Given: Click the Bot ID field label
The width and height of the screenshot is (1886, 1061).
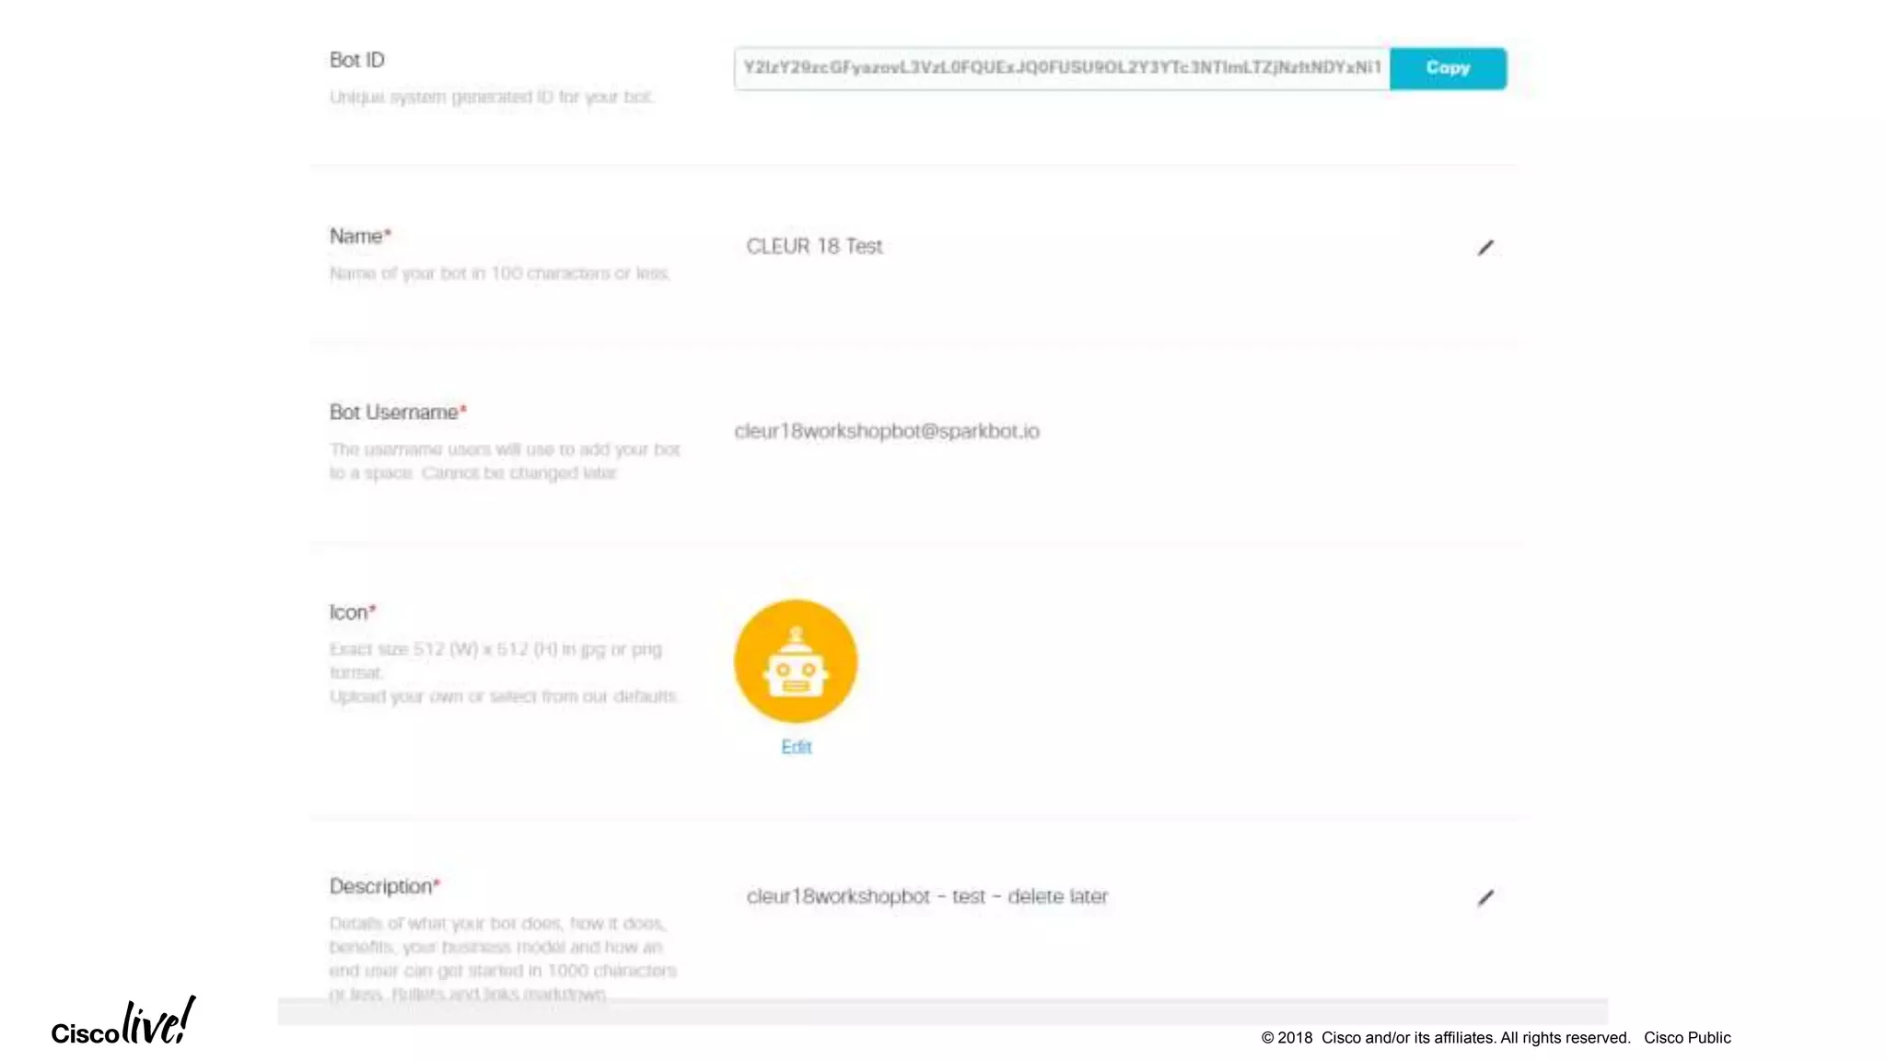Looking at the screenshot, I should click(x=356, y=60).
